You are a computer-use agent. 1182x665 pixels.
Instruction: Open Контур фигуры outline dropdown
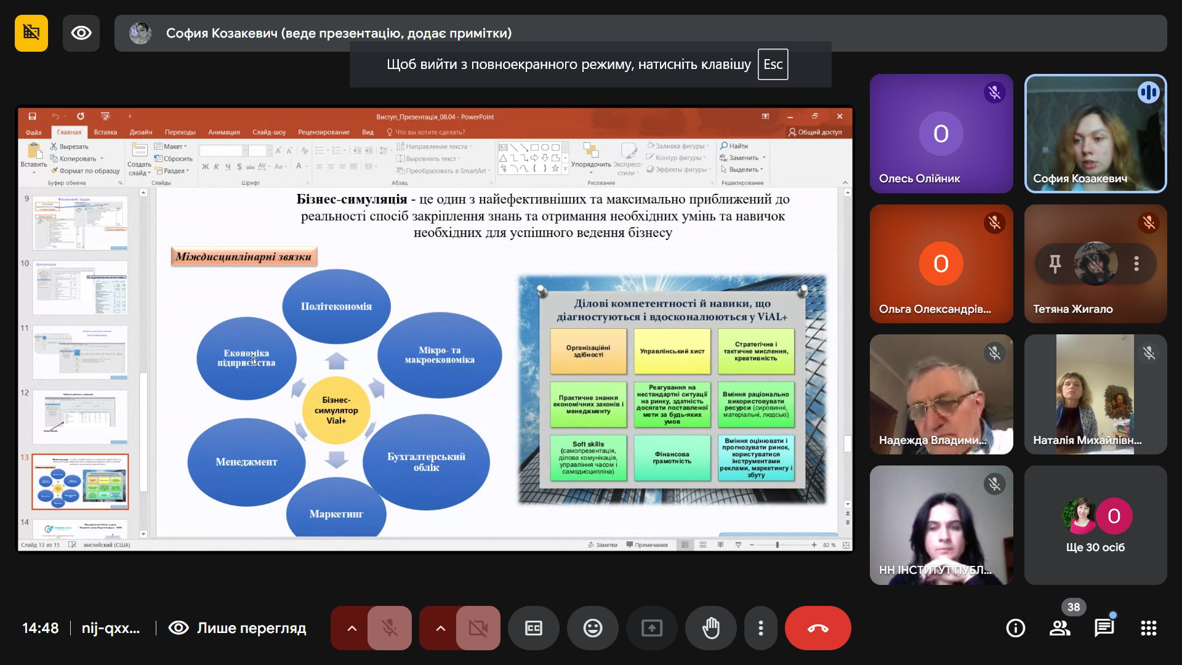tap(676, 158)
